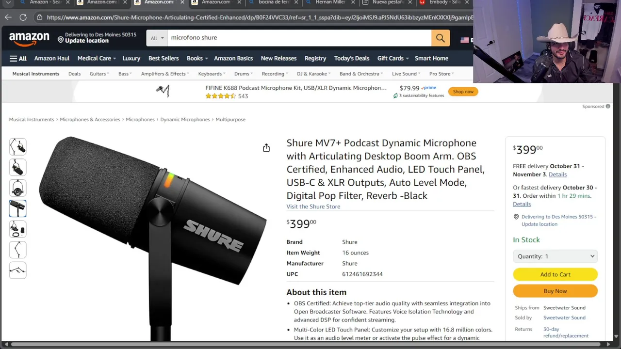Image resolution: width=621 pixels, height=349 pixels.
Task: Open Today's Deals in navigation
Action: pyautogui.click(x=352, y=58)
